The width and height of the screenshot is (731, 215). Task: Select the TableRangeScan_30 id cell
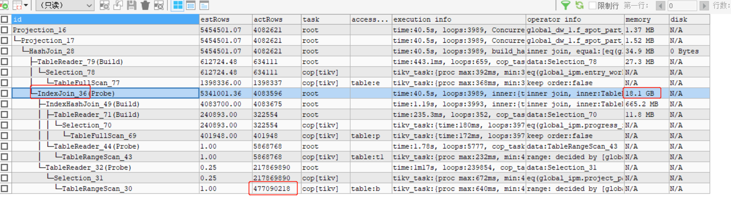coord(97,188)
